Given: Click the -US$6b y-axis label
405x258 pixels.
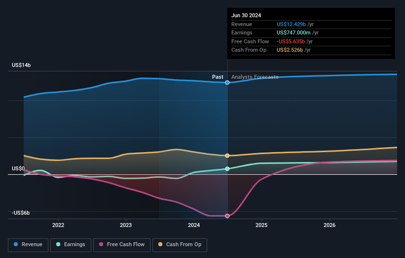Looking at the screenshot, I should coord(21,213).
